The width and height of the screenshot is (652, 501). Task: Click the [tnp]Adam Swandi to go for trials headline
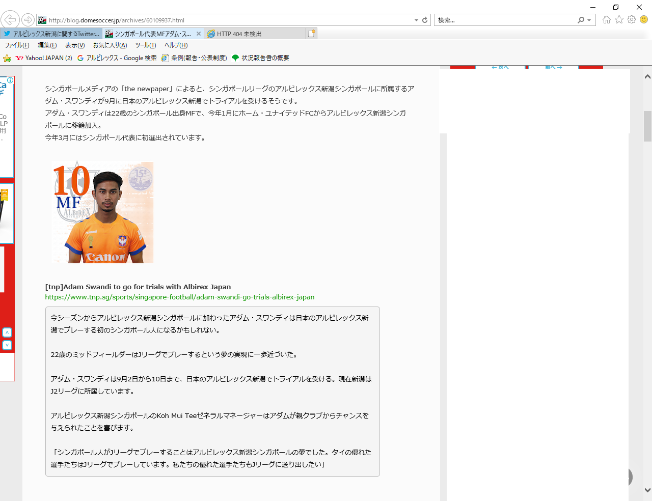coord(138,287)
